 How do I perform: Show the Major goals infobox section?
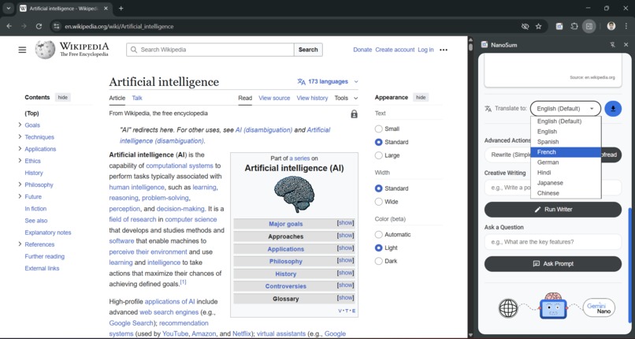(x=345, y=223)
